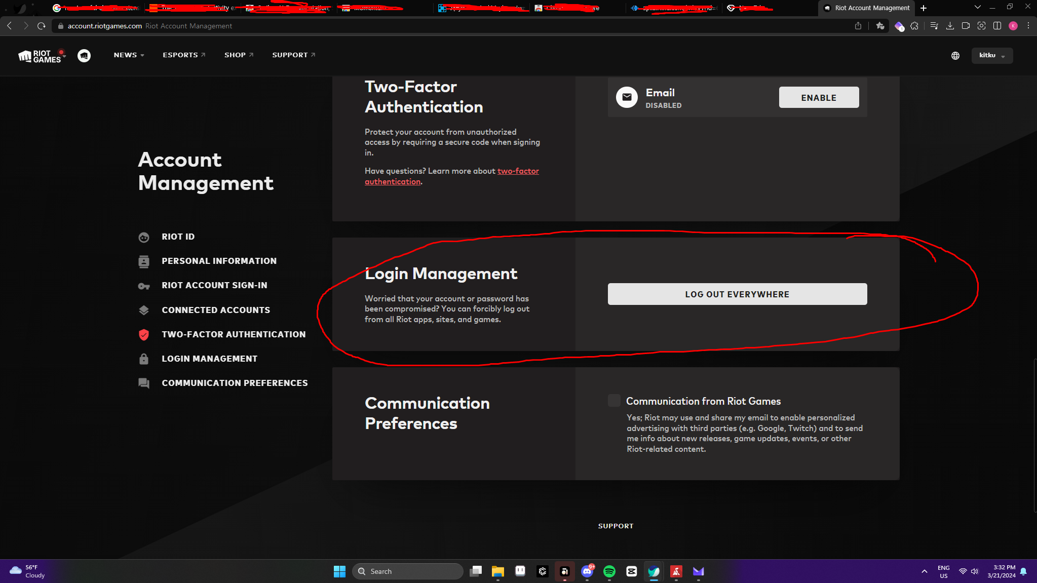Expand the NEWS dropdown in the header
Screen dimensions: 1037x583
click(128, 55)
